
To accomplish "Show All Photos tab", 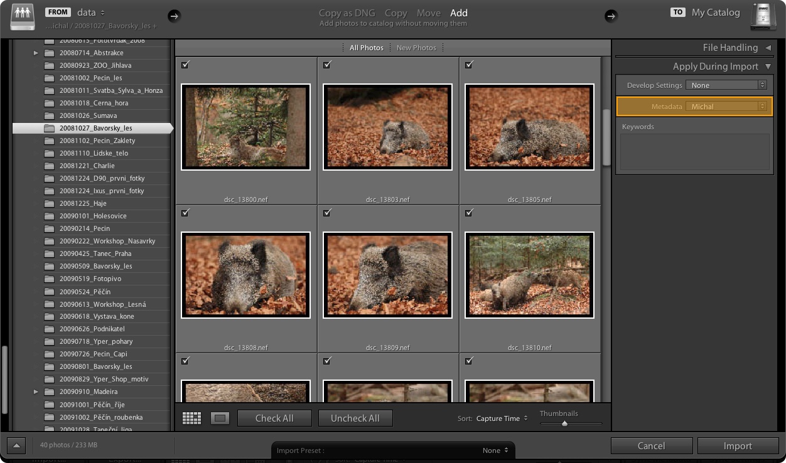I will tap(367, 48).
